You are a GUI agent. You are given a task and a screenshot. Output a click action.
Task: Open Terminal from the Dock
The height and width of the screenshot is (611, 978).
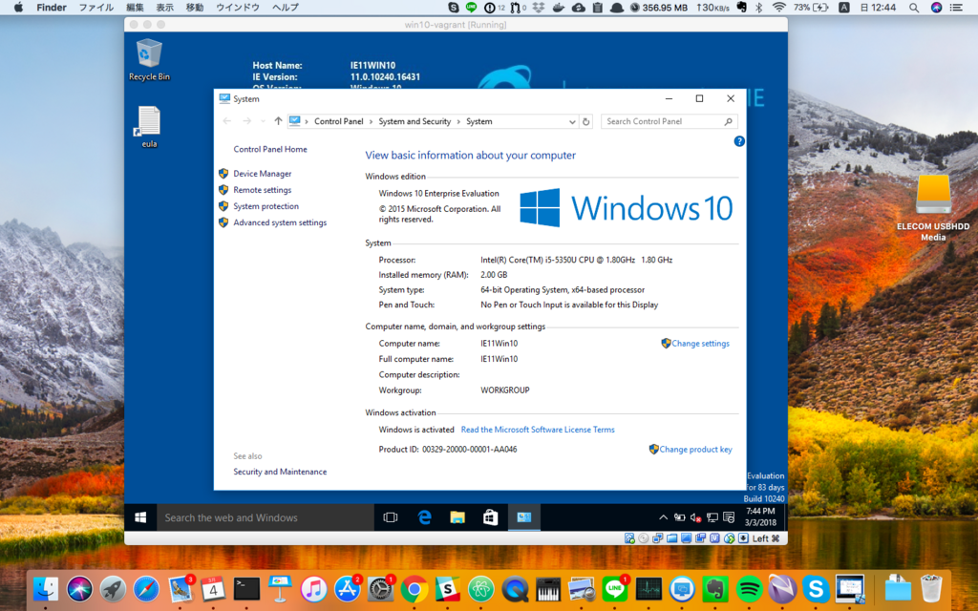tap(246, 588)
